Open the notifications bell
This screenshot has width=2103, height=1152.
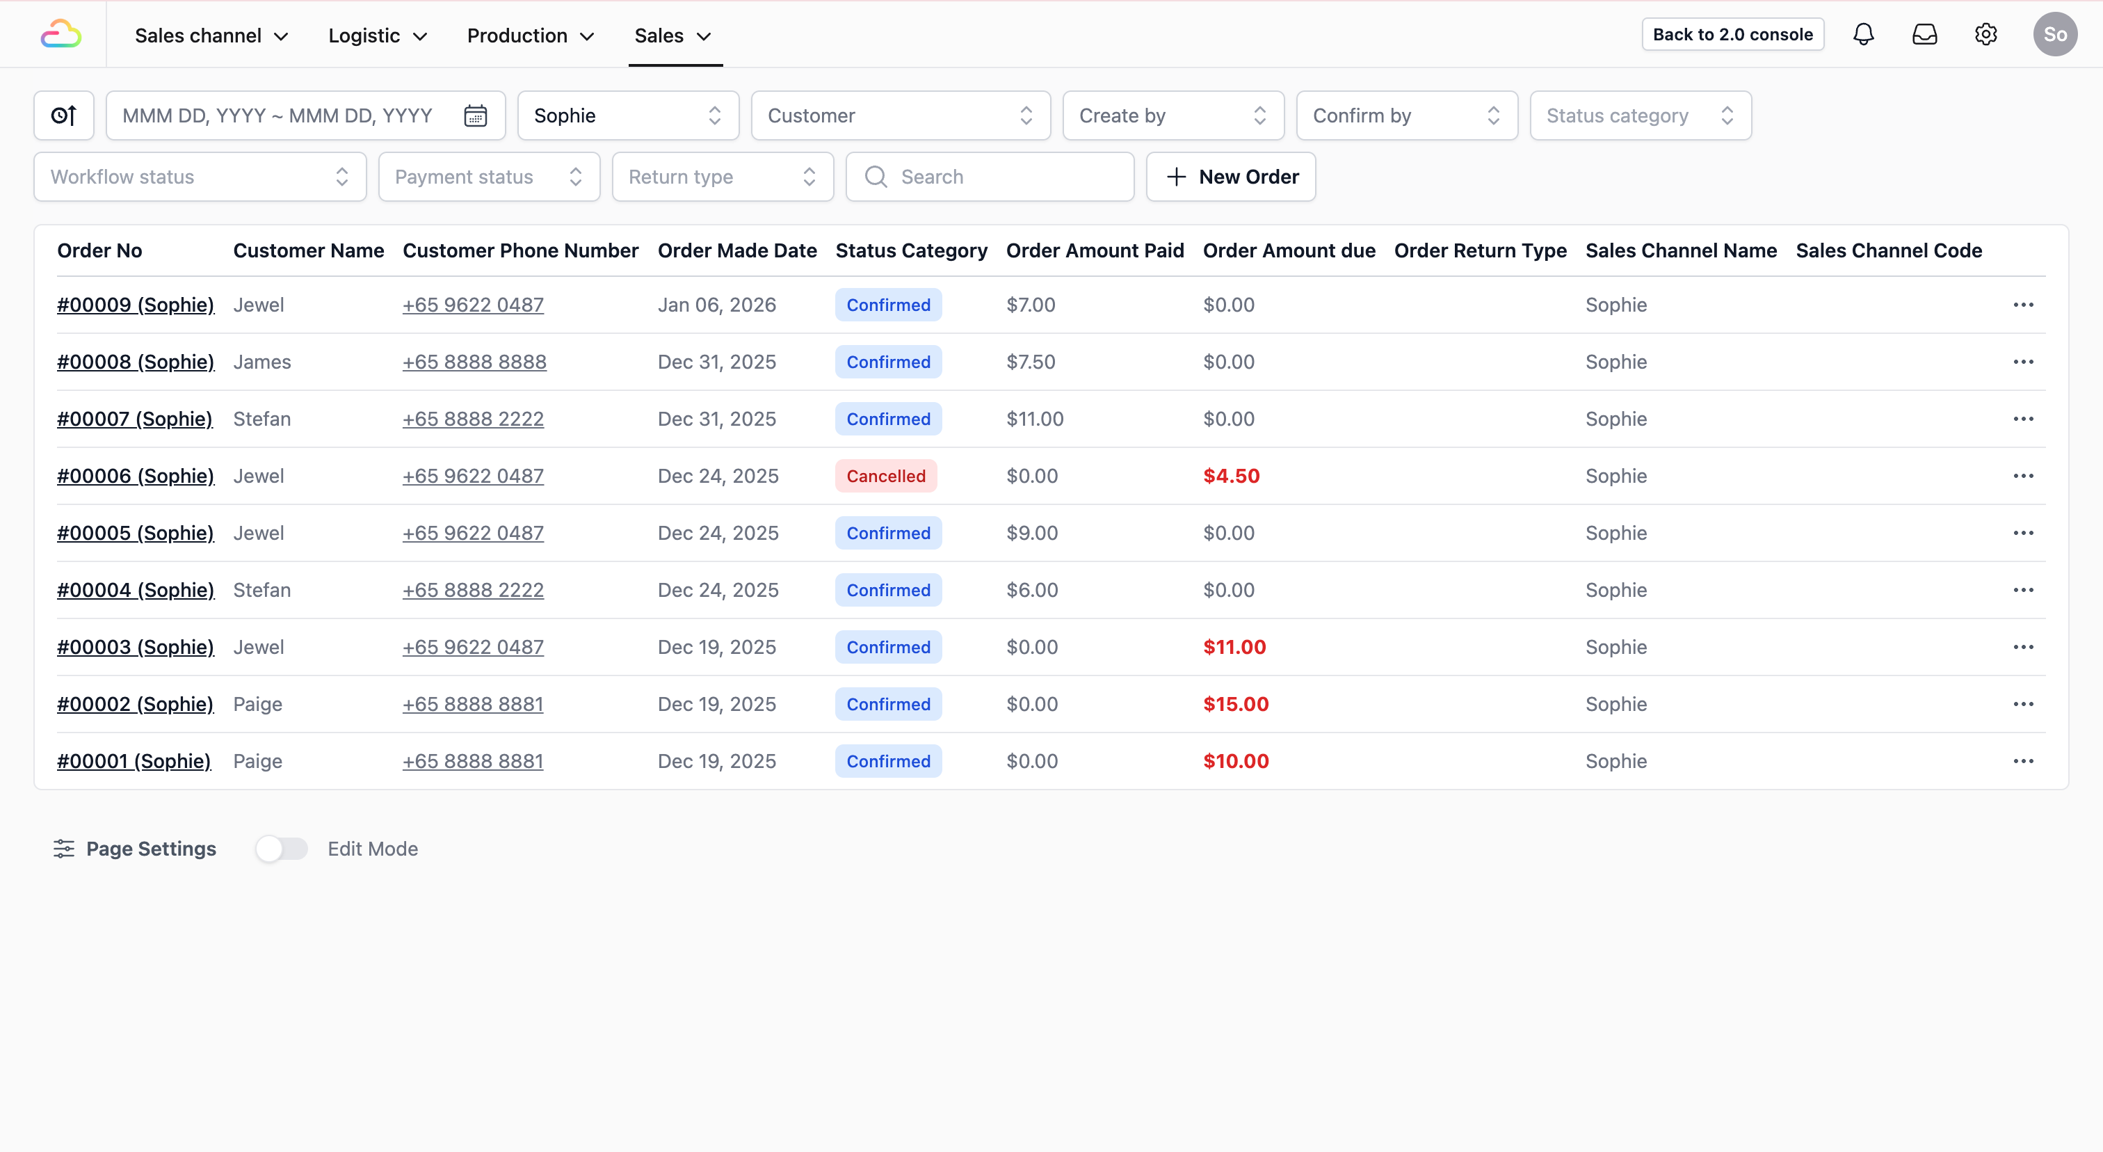(x=1863, y=34)
